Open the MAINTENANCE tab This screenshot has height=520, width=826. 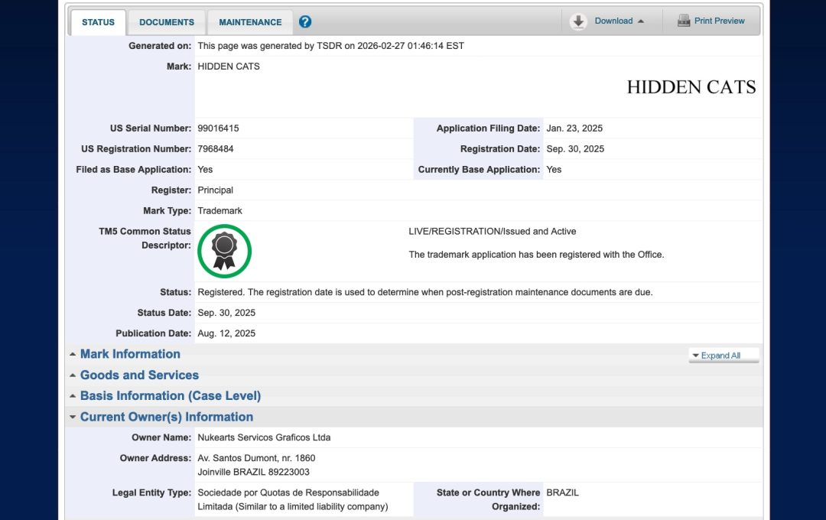(250, 22)
